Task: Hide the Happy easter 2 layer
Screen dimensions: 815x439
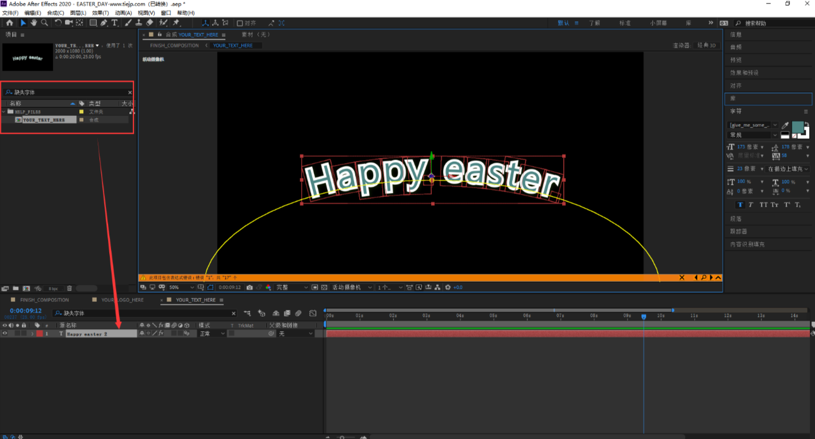Action: tap(5, 333)
